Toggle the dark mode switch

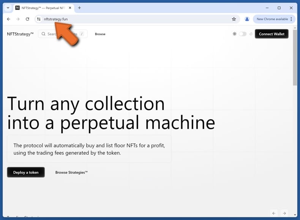coord(243,34)
